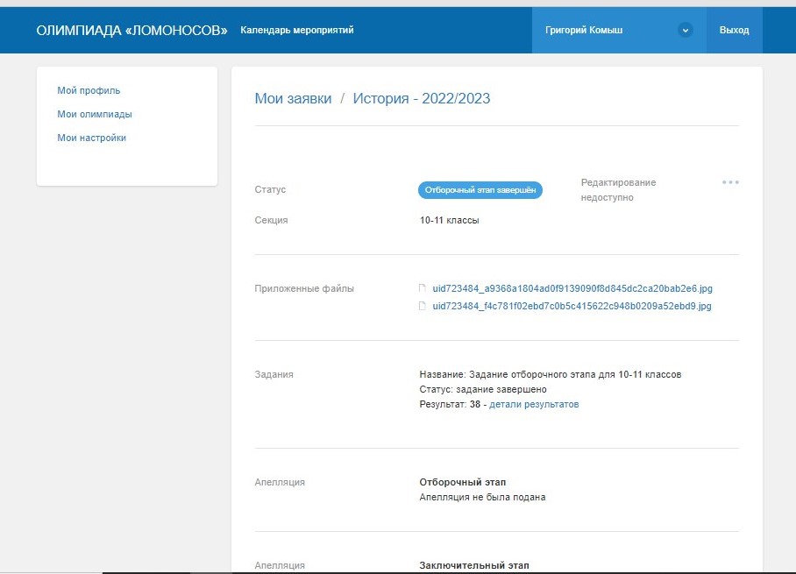This screenshot has height=574, width=796.
Task: Open the user menu chevron next to Григорий Комыш
Action: pyautogui.click(x=686, y=30)
